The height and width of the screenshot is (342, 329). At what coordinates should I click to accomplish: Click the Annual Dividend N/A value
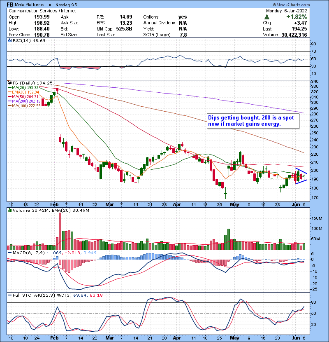[183, 23]
